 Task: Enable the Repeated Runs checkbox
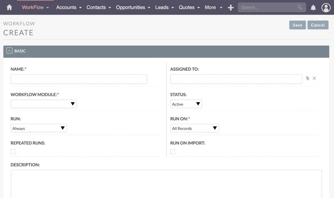(x=13, y=151)
